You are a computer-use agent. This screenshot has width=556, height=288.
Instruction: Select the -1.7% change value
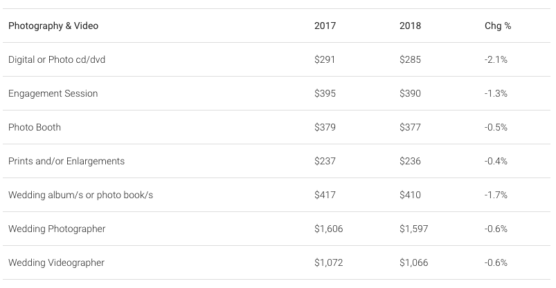[x=496, y=195]
